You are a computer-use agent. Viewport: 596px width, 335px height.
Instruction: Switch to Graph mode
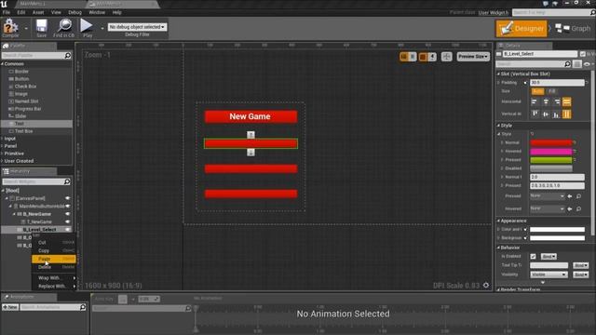tap(573, 29)
